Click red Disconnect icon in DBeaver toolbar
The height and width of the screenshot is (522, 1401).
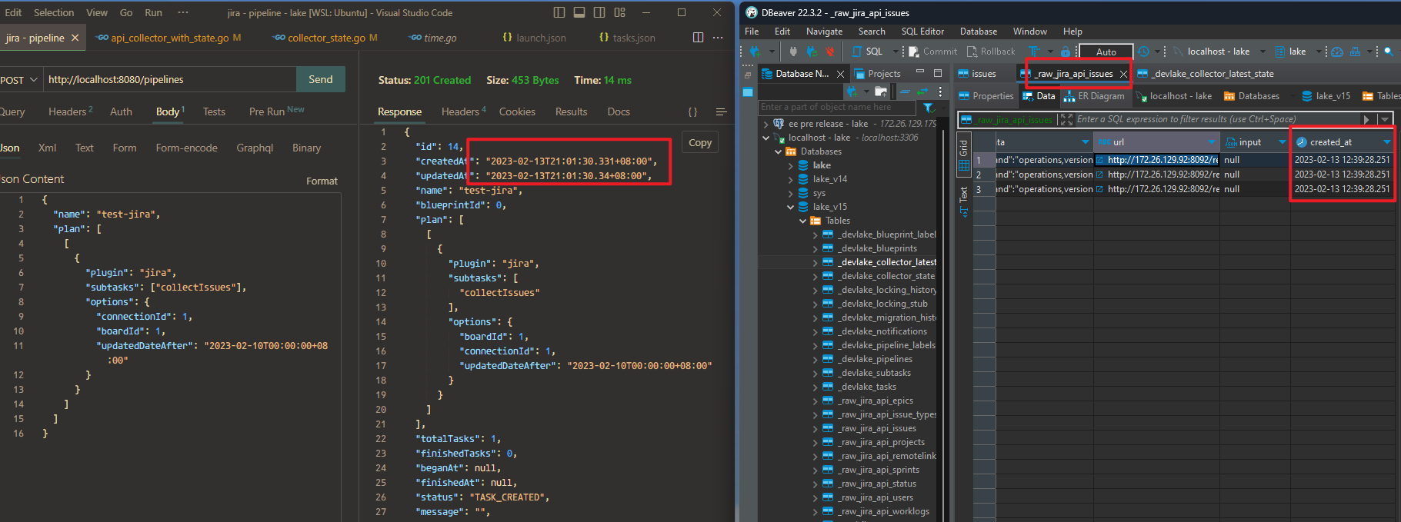tap(830, 52)
